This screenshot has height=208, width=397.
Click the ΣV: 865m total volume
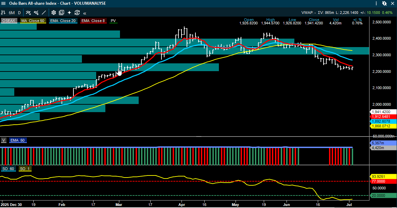326,13
